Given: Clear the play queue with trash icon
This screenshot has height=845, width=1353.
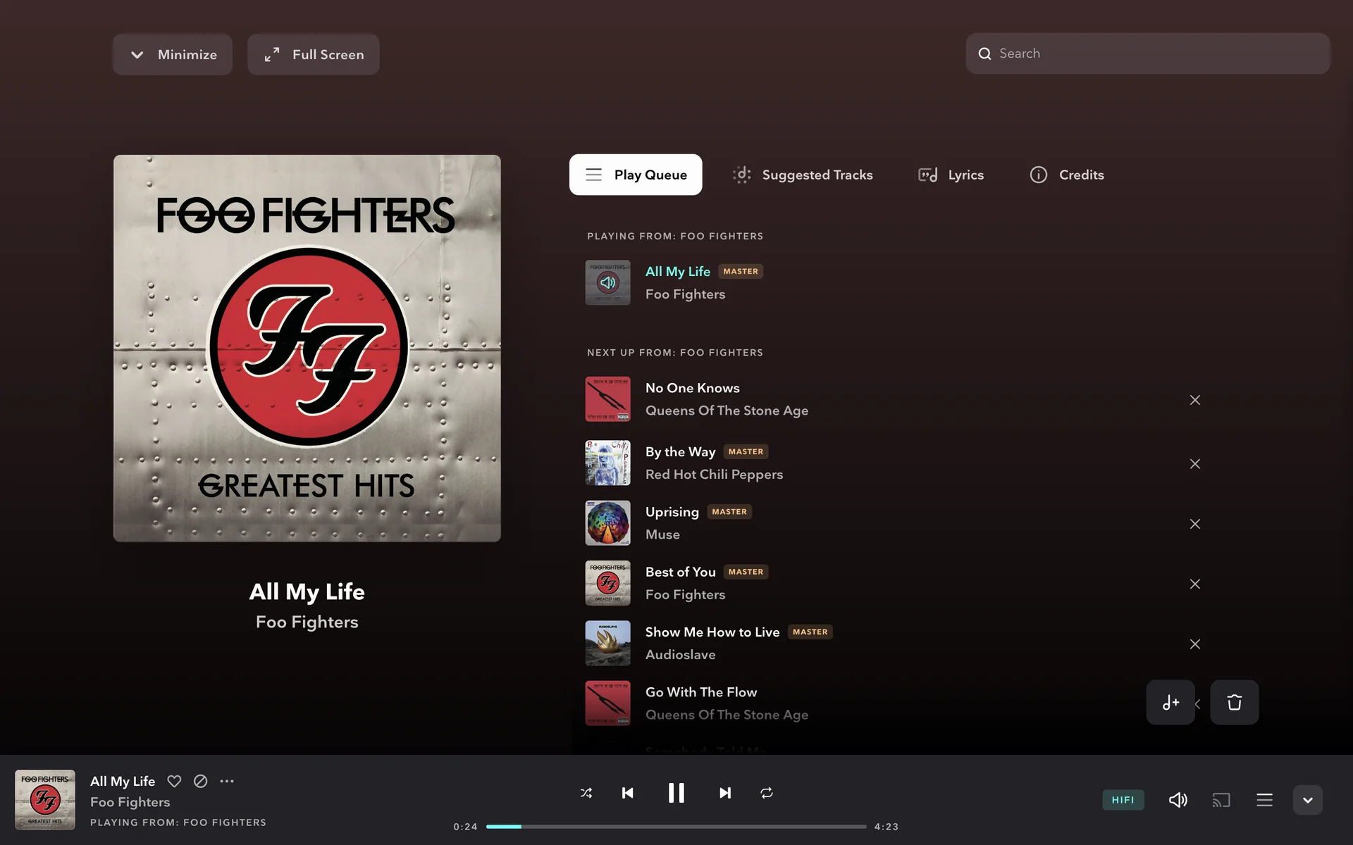Looking at the screenshot, I should click(1235, 702).
